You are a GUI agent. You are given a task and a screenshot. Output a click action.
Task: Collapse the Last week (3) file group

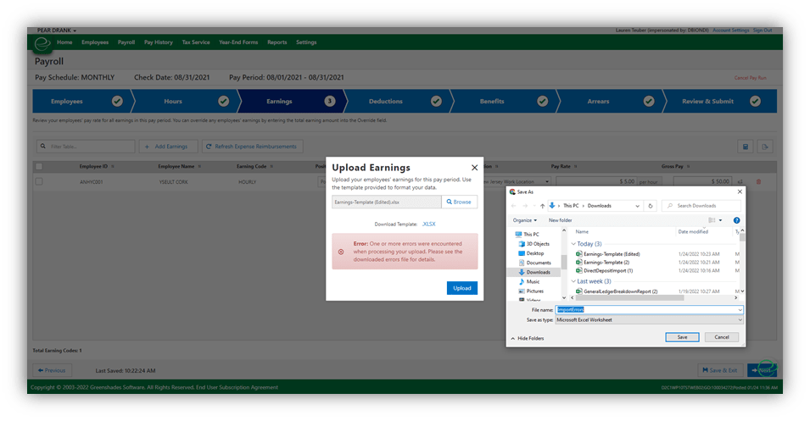[x=572, y=280]
